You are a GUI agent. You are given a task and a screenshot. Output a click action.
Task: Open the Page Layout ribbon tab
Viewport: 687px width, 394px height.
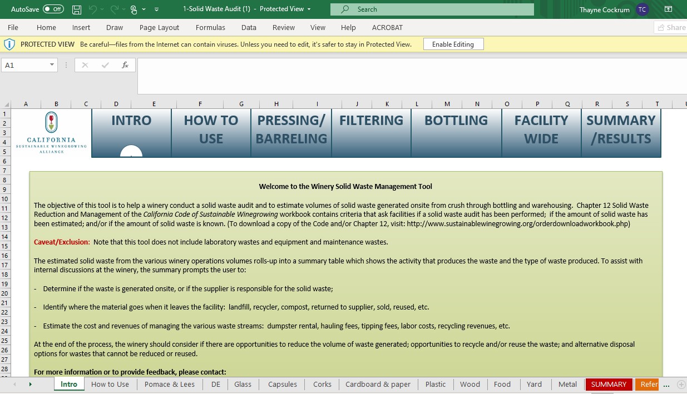coord(159,27)
